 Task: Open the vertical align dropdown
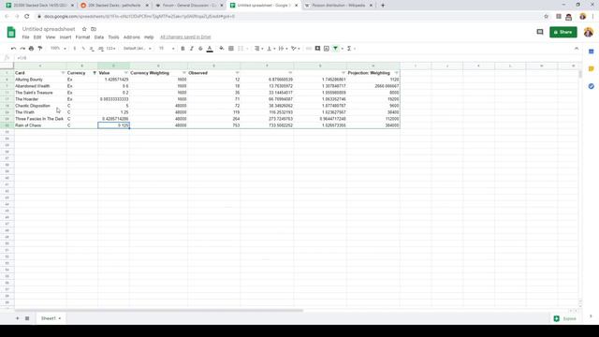(x=270, y=49)
